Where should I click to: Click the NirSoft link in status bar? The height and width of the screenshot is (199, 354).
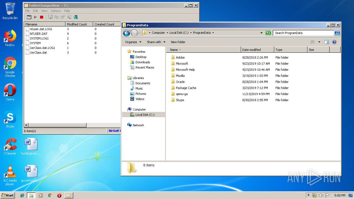pyautogui.click(x=114, y=131)
